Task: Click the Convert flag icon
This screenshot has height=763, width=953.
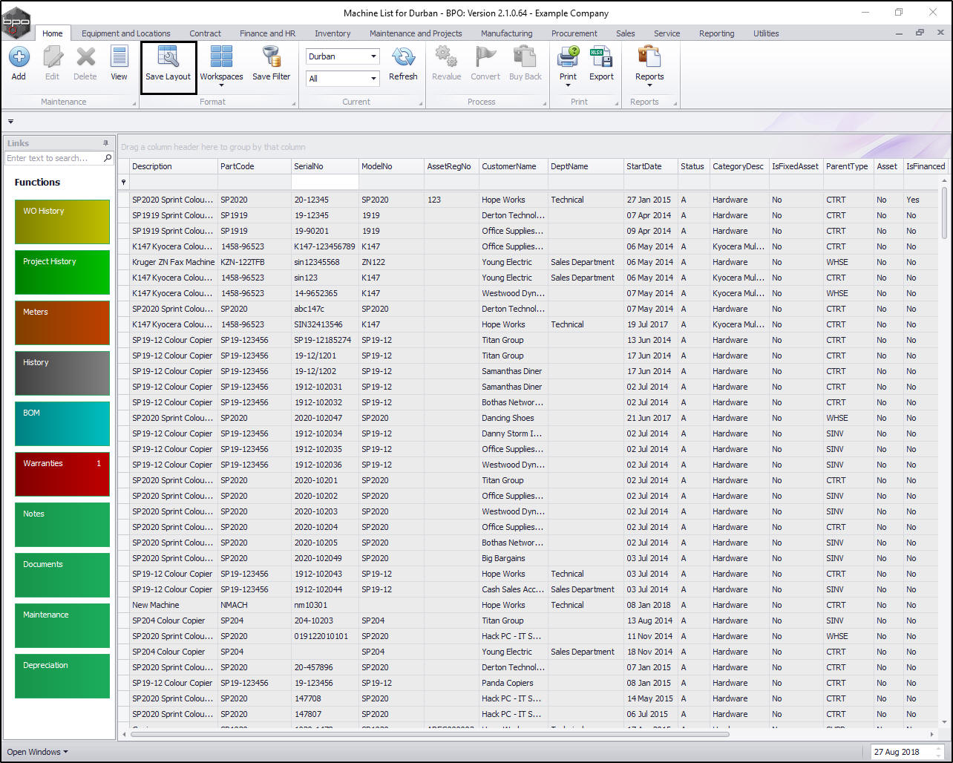Action: click(x=485, y=56)
